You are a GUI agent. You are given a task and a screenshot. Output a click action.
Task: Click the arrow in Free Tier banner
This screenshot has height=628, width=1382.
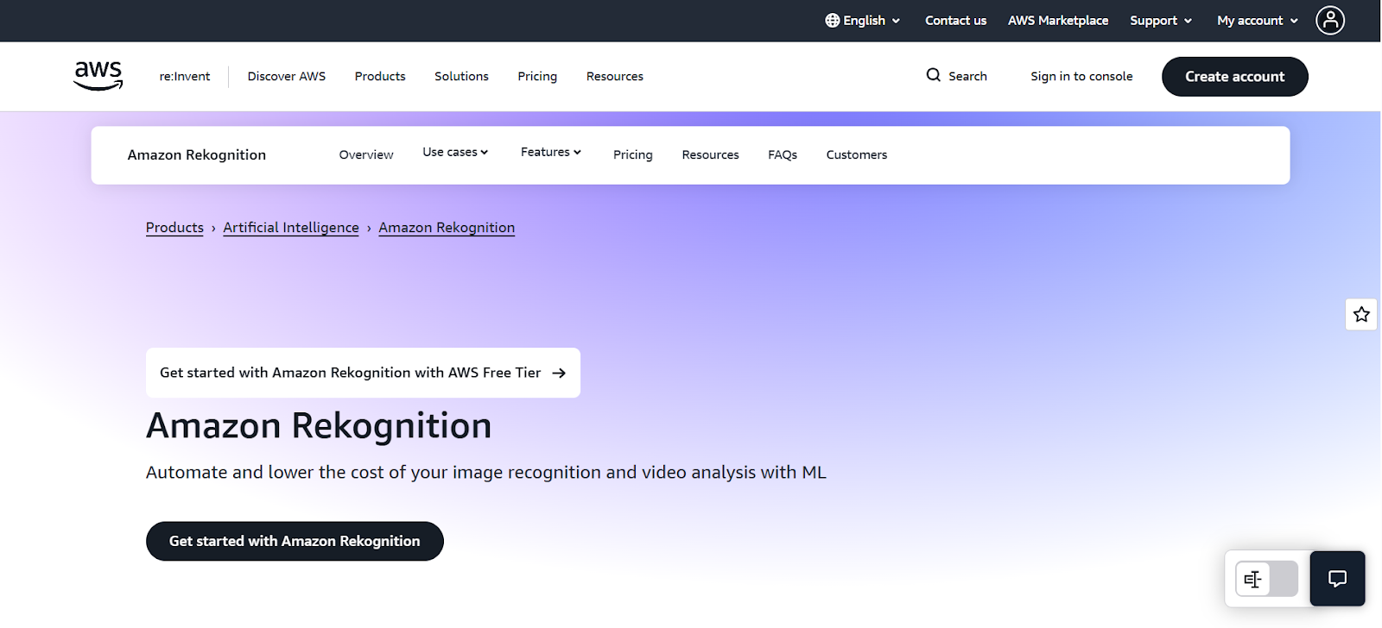[x=559, y=373]
